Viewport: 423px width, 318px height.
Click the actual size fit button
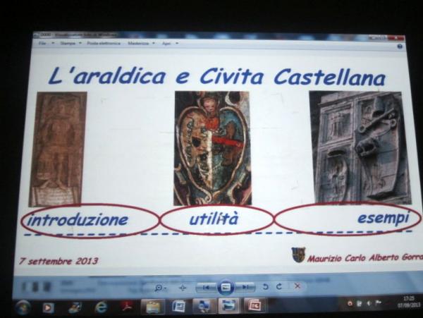click(x=183, y=288)
